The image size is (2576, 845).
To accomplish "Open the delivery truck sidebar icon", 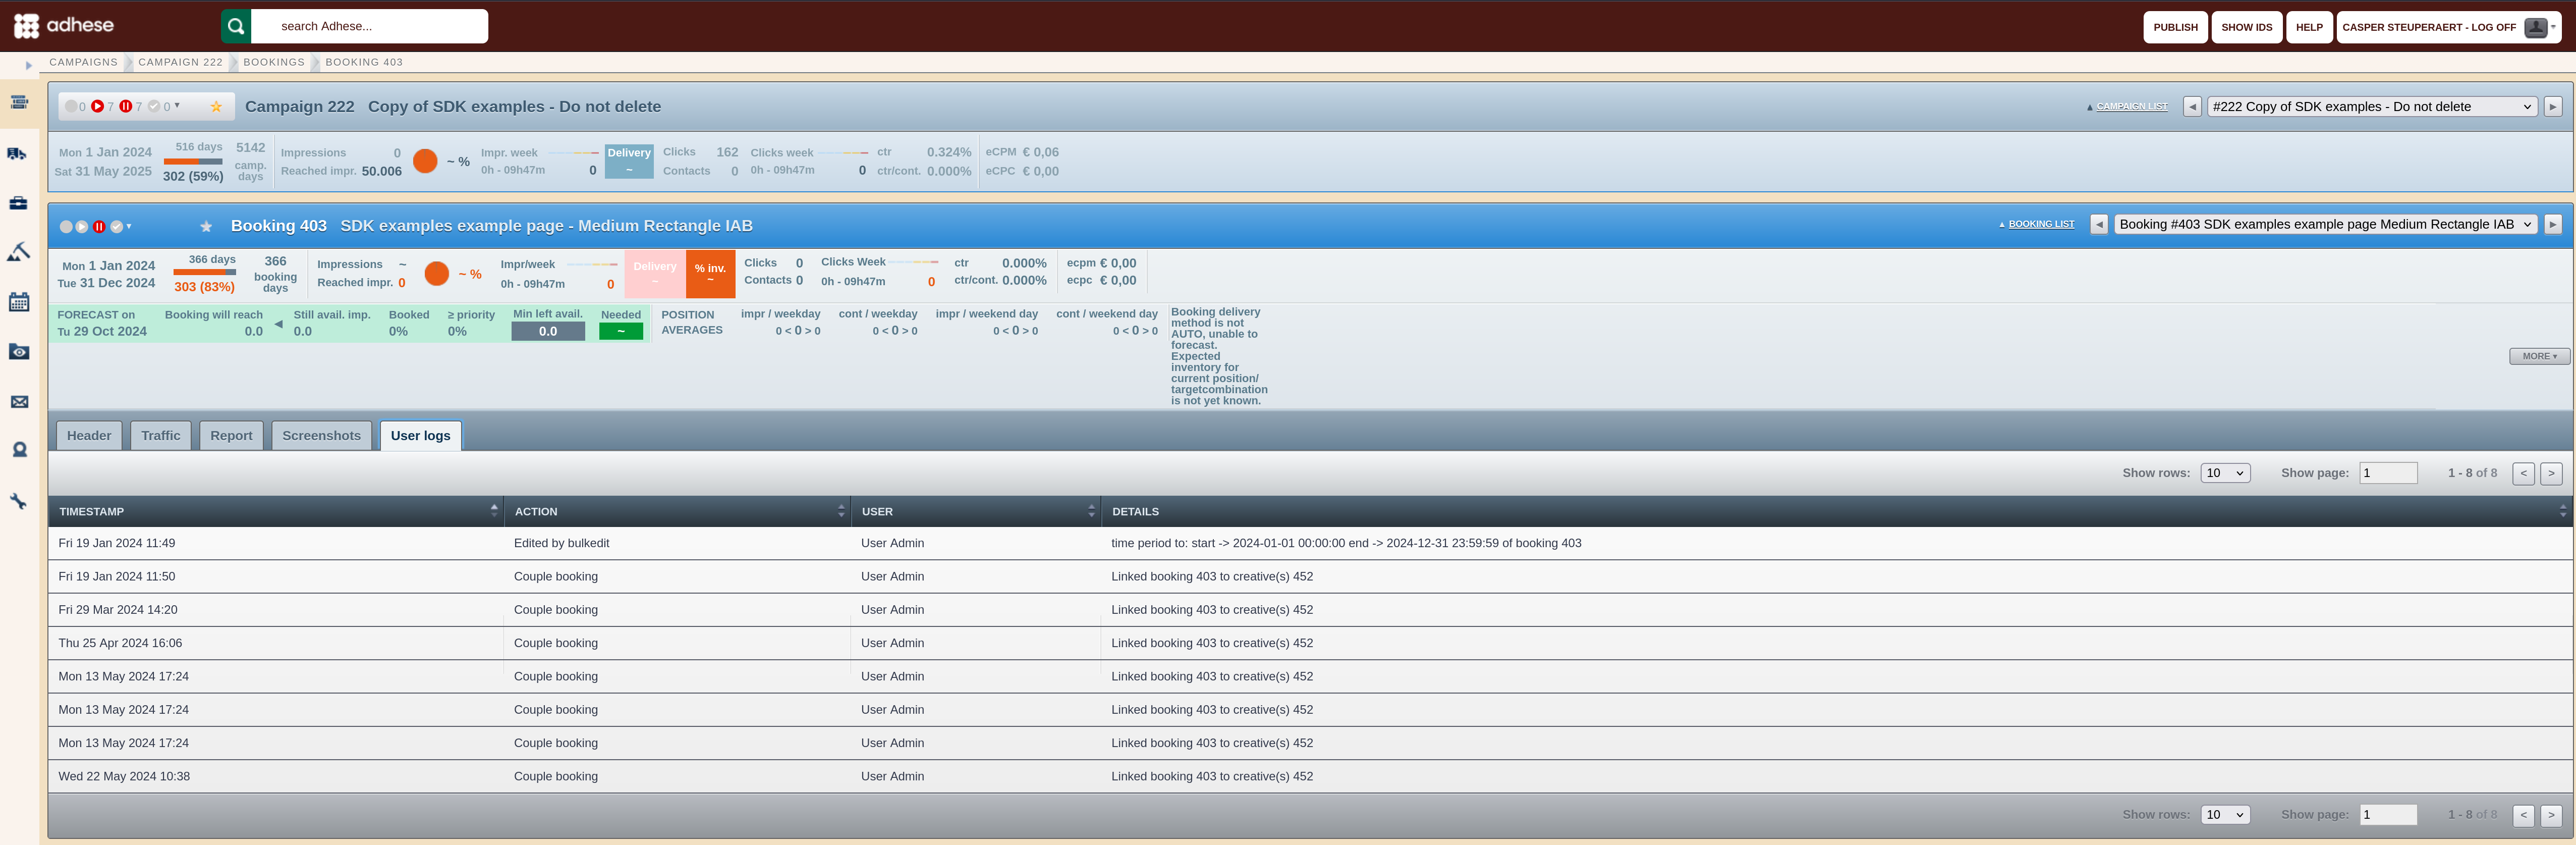I will coord(18,154).
